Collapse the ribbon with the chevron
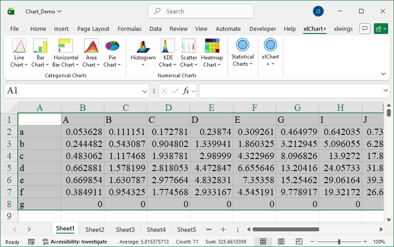The height and width of the screenshot is (247, 394). point(383,74)
